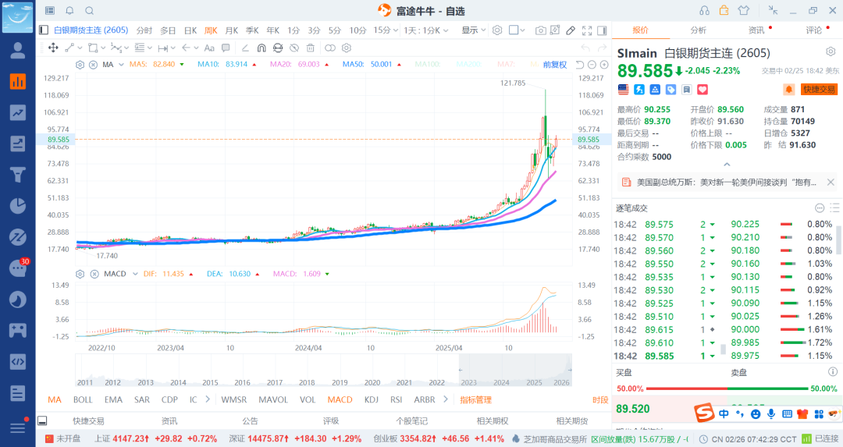
Task: Open the 相关期权 bottom tab
Action: pos(492,421)
